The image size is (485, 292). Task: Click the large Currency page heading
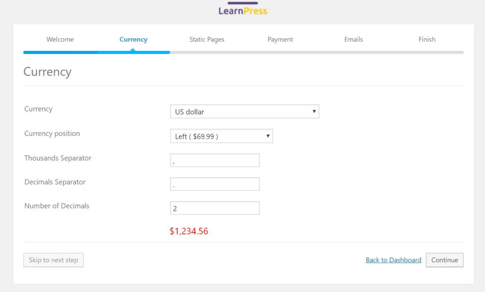tap(47, 72)
